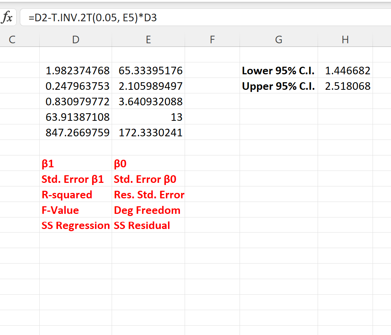Click the cell showing 1.446682
The image size is (391, 335).
[345, 71]
